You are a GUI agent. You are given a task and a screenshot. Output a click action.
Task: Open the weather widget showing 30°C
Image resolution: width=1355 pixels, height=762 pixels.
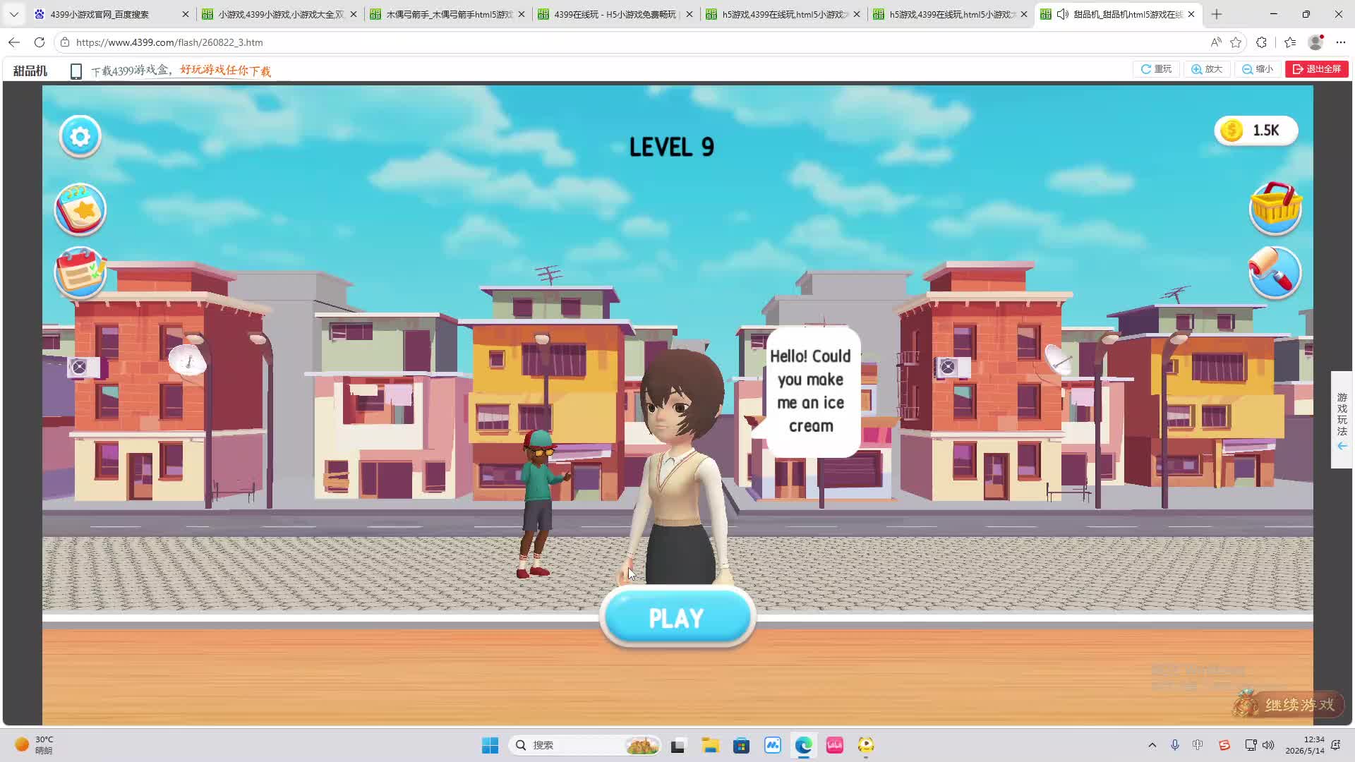(35, 745)
